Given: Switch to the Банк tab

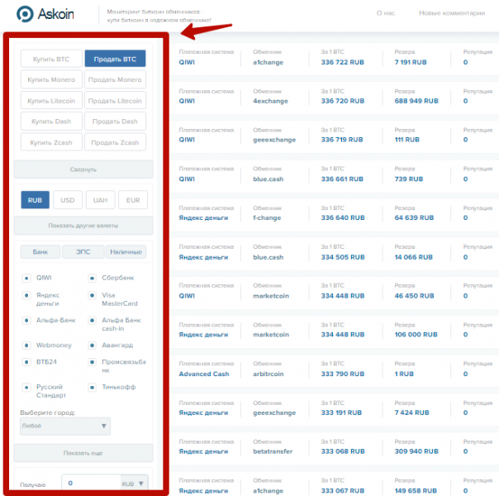Looking at the screenshot, I should click(40, 252).
